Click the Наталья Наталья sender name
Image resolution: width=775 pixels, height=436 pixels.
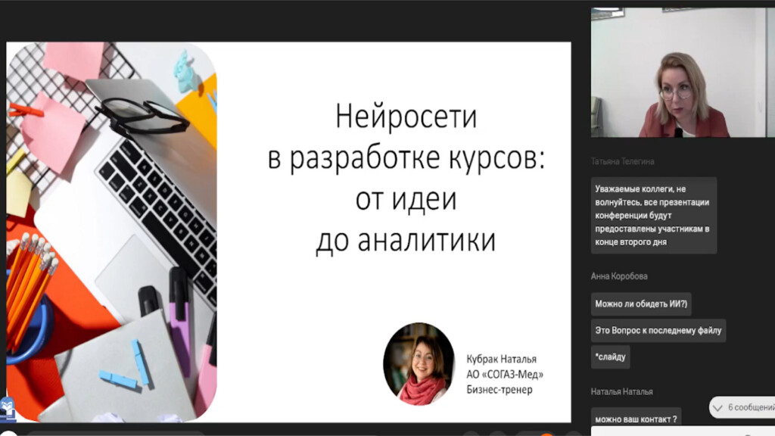(622, 391)
